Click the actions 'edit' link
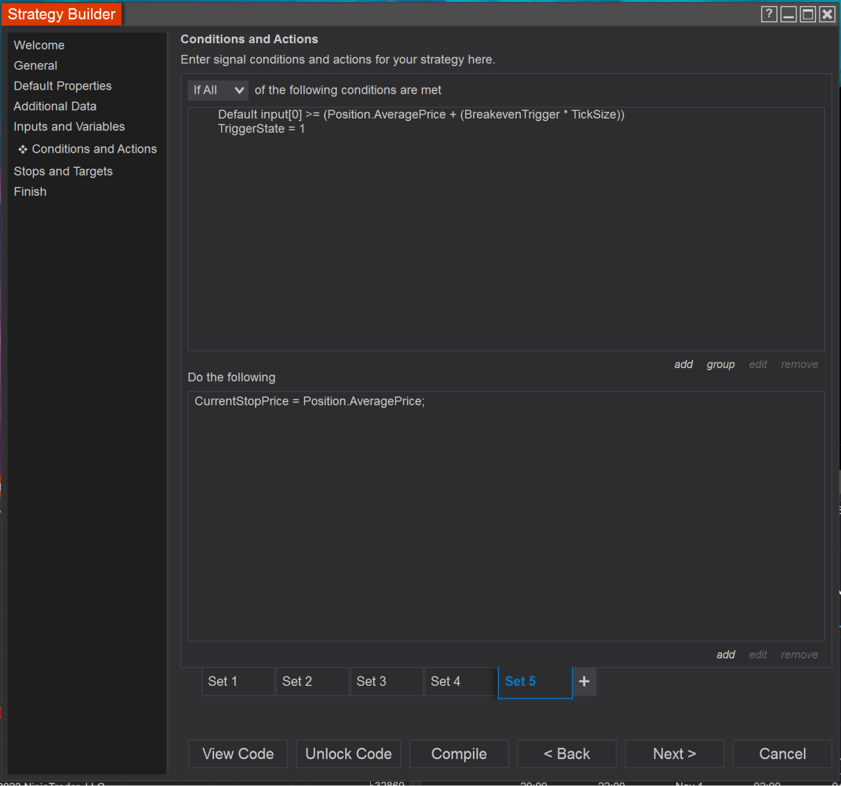The image size is (841, 786). (758, 655)
